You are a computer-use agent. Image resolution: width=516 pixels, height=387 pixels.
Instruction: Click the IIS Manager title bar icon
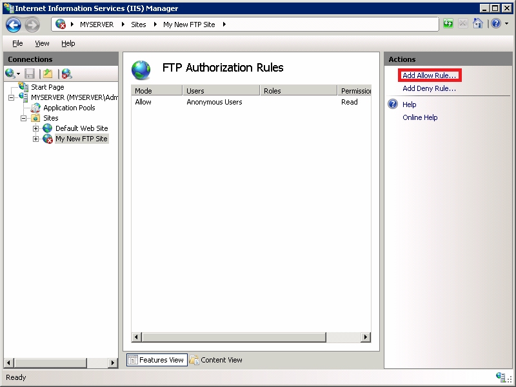[9, 8]
